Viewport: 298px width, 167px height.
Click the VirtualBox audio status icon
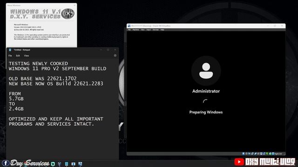250,154
